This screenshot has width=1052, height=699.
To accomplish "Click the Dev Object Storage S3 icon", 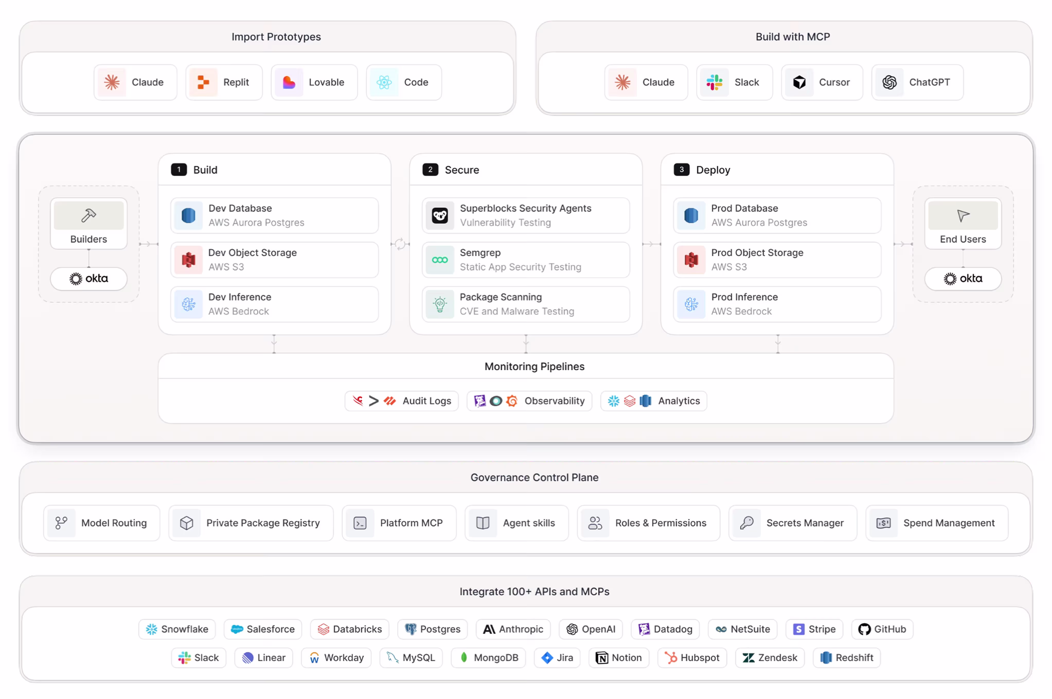I will click(188, 260).
